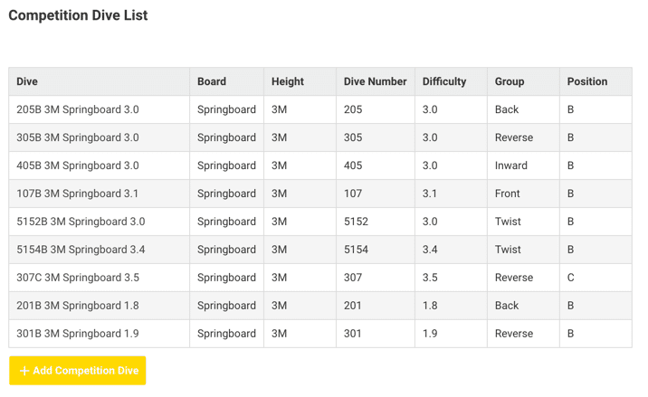Sort by Position column header
Screen dimensions: 648x397
(x=587, y=81)
